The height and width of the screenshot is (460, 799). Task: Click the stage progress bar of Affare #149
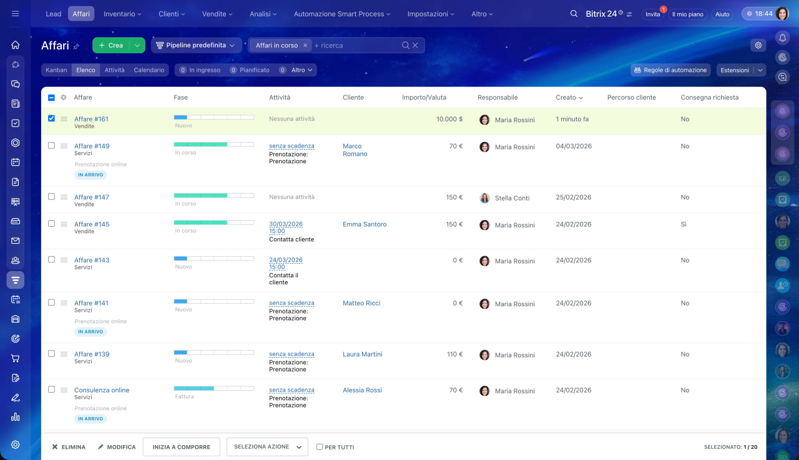(x=213, y=144)
